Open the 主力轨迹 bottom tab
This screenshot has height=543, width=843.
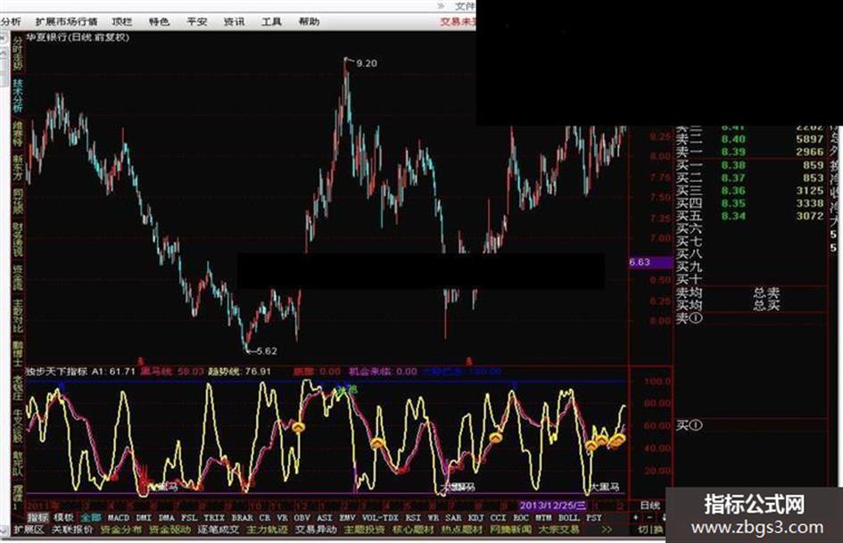(268, 530)
